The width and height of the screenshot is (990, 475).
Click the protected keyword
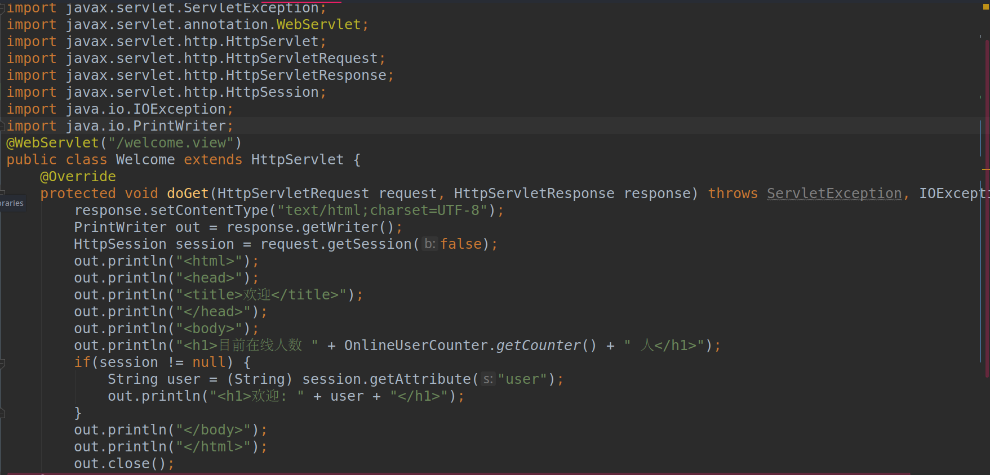click(x=78, y=194)
